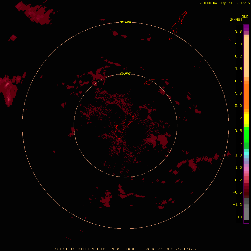This screenshot has height=251, width=251.
Task: Click the 5.8 value on color scale
Action: point(238,93)
